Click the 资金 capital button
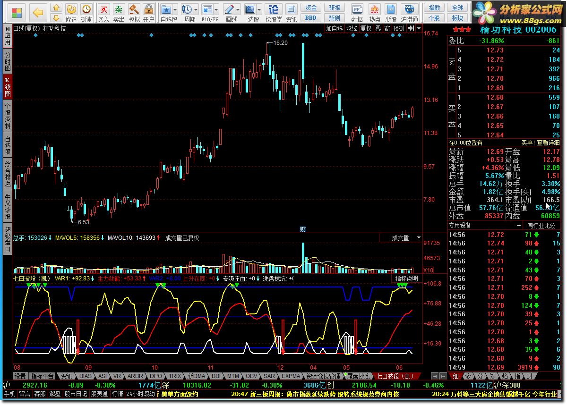The image size is (567, 405). [x=311, y=8]
